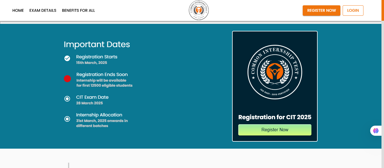Click the Important Dates heading

pos(97,44)
